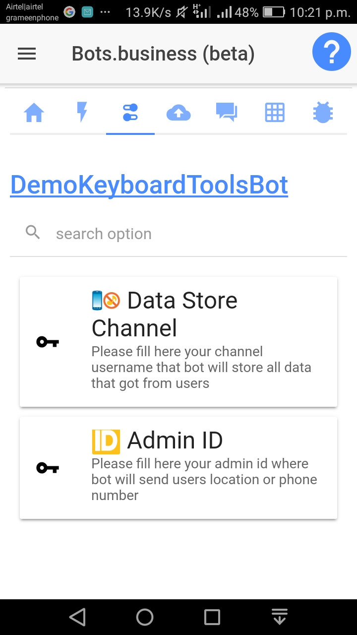Viewport: 357px width, 635px height.
Task: Tap the blue help question mark button
Action: (x=332, y=52)
